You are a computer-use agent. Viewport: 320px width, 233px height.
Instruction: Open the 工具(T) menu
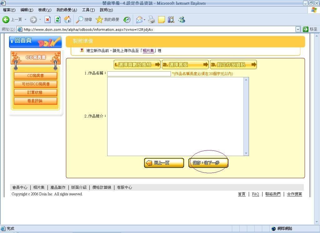coord(88,10)
